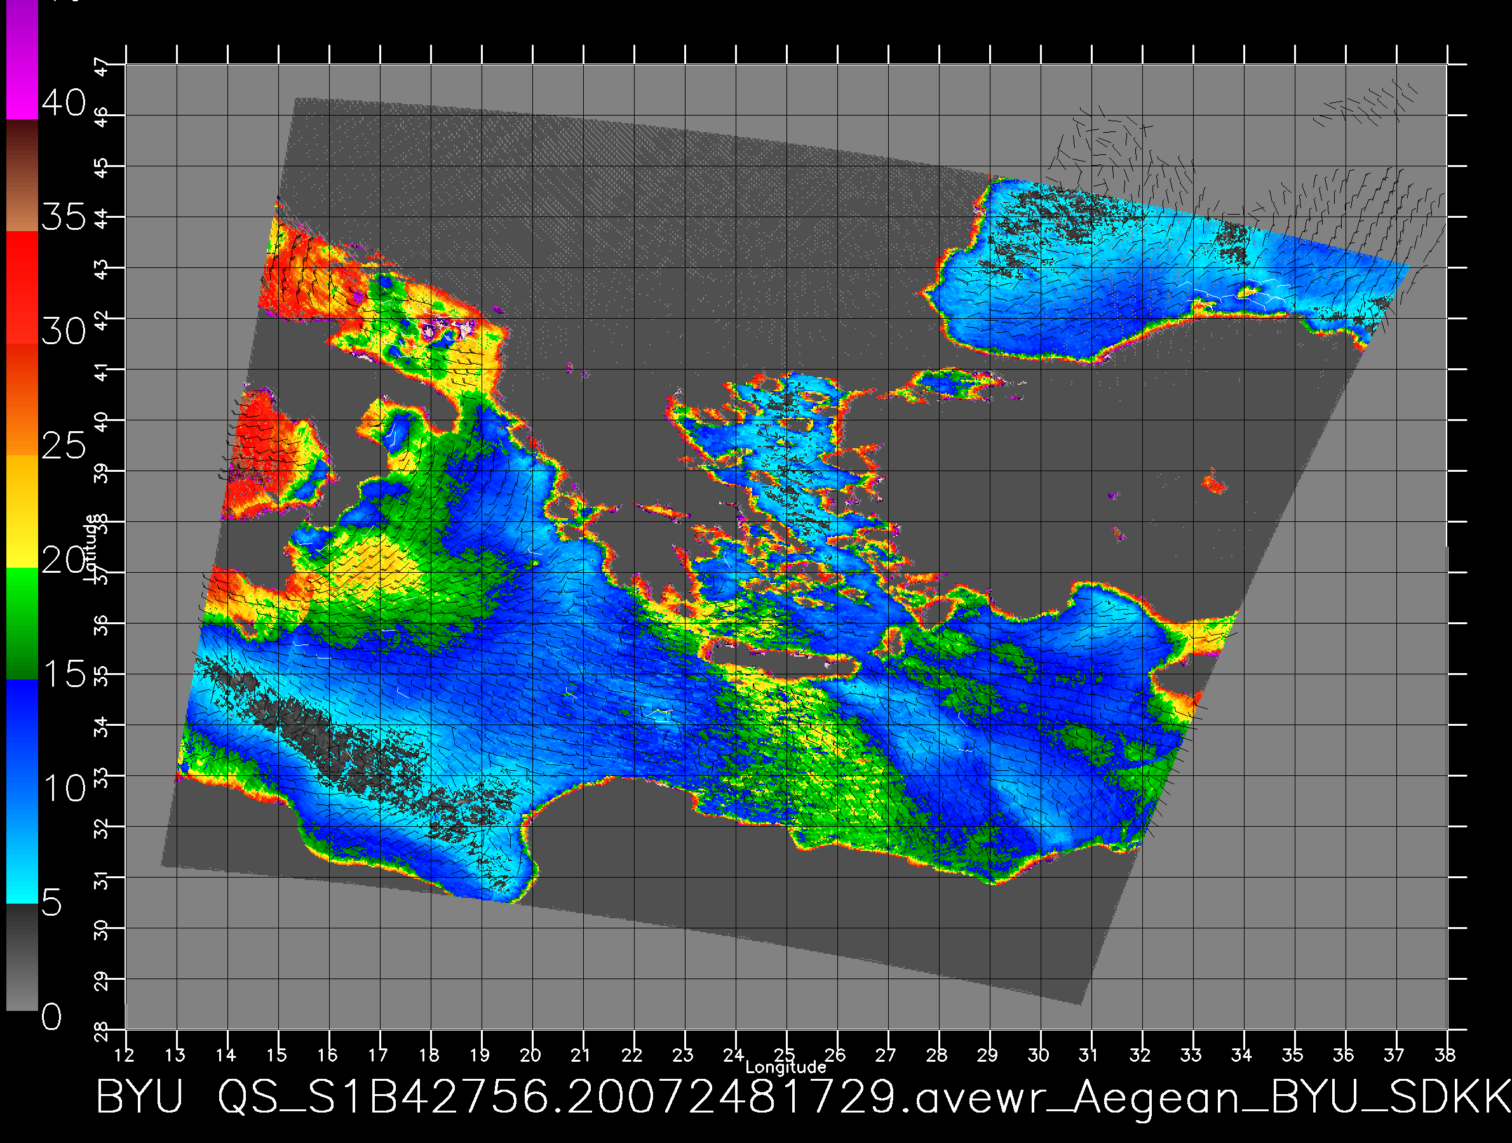Click longitude tick label "24"
1512x1143 pixels.
coord(733,1055)
